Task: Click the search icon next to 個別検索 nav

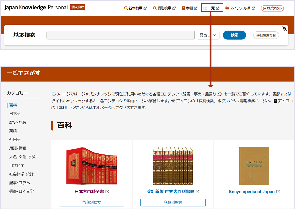Action: pyautogui.click(x=155, y=8)
